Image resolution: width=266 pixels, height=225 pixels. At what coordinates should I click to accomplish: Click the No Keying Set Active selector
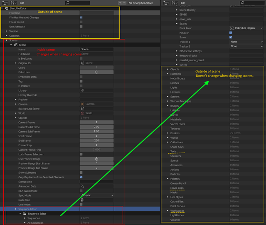click(x=140, y=3)
